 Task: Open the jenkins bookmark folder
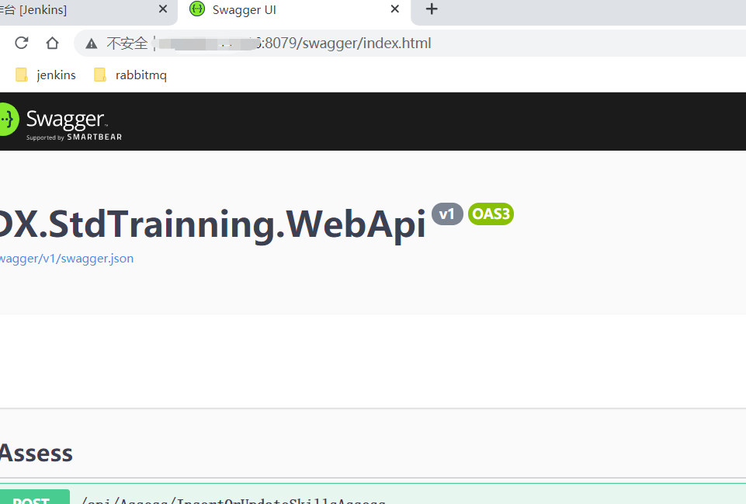coord(46,75)
